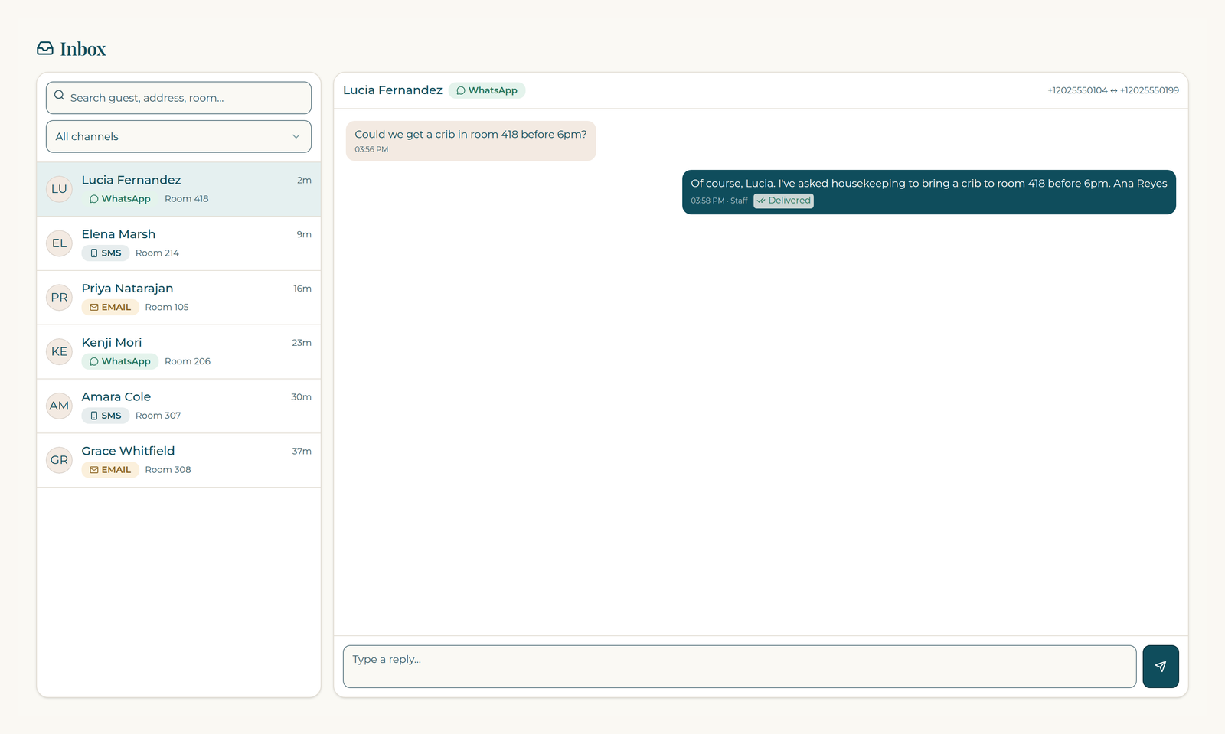
Task: Click the Delivered status badge
Action: point(783,201)
